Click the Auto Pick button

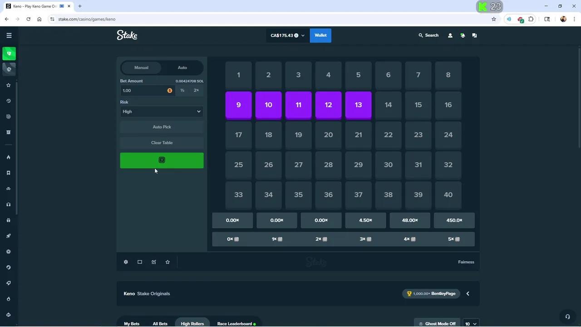coord(162,127)
